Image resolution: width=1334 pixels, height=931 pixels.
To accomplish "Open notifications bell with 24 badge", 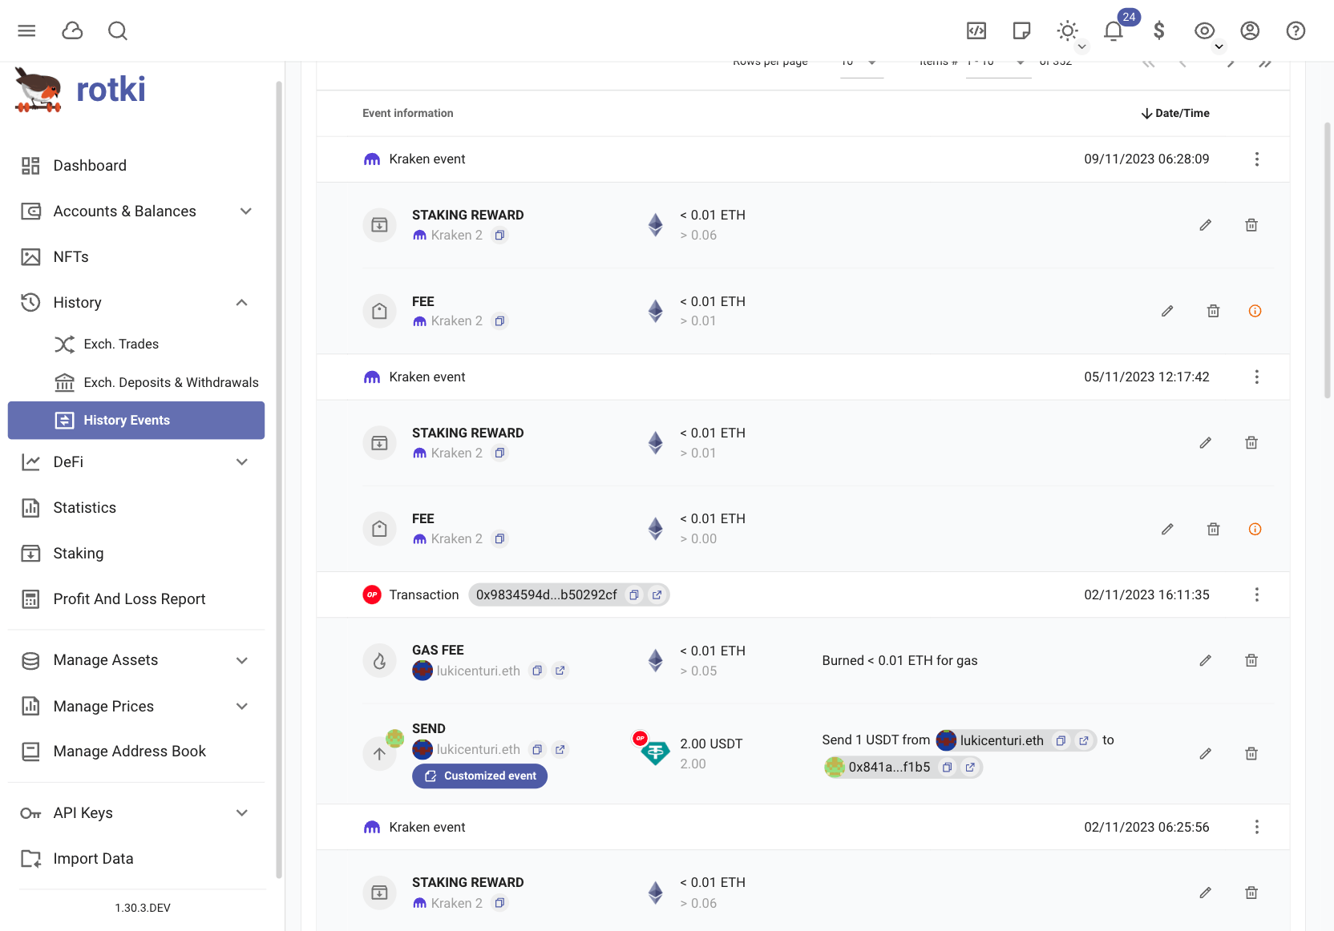I will [x=1114, y=30].
